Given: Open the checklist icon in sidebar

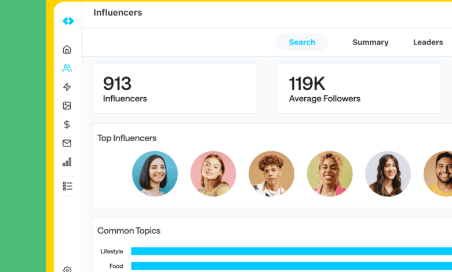Looking at the screenshot, I should pyautogui.click(x=67, y=186).
